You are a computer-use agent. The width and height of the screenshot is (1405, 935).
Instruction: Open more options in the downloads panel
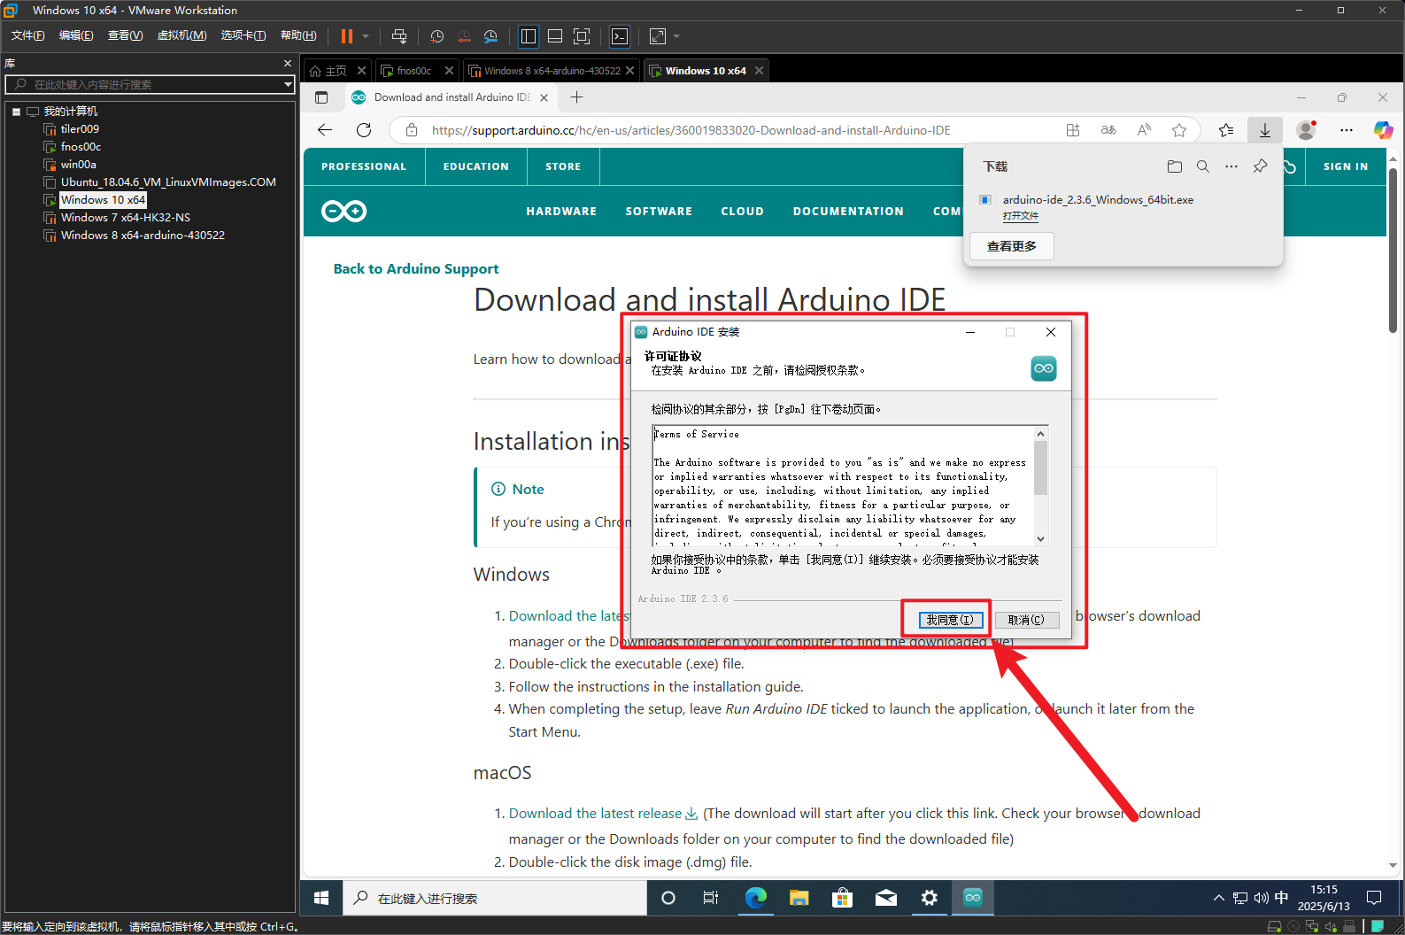[x=1231, y=166]
